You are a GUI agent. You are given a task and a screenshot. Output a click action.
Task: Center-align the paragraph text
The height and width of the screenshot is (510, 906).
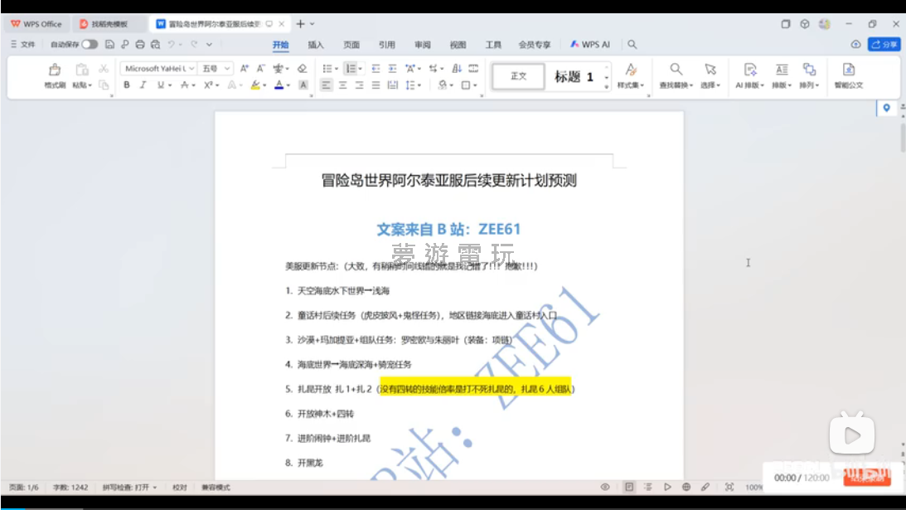(342, 85)
